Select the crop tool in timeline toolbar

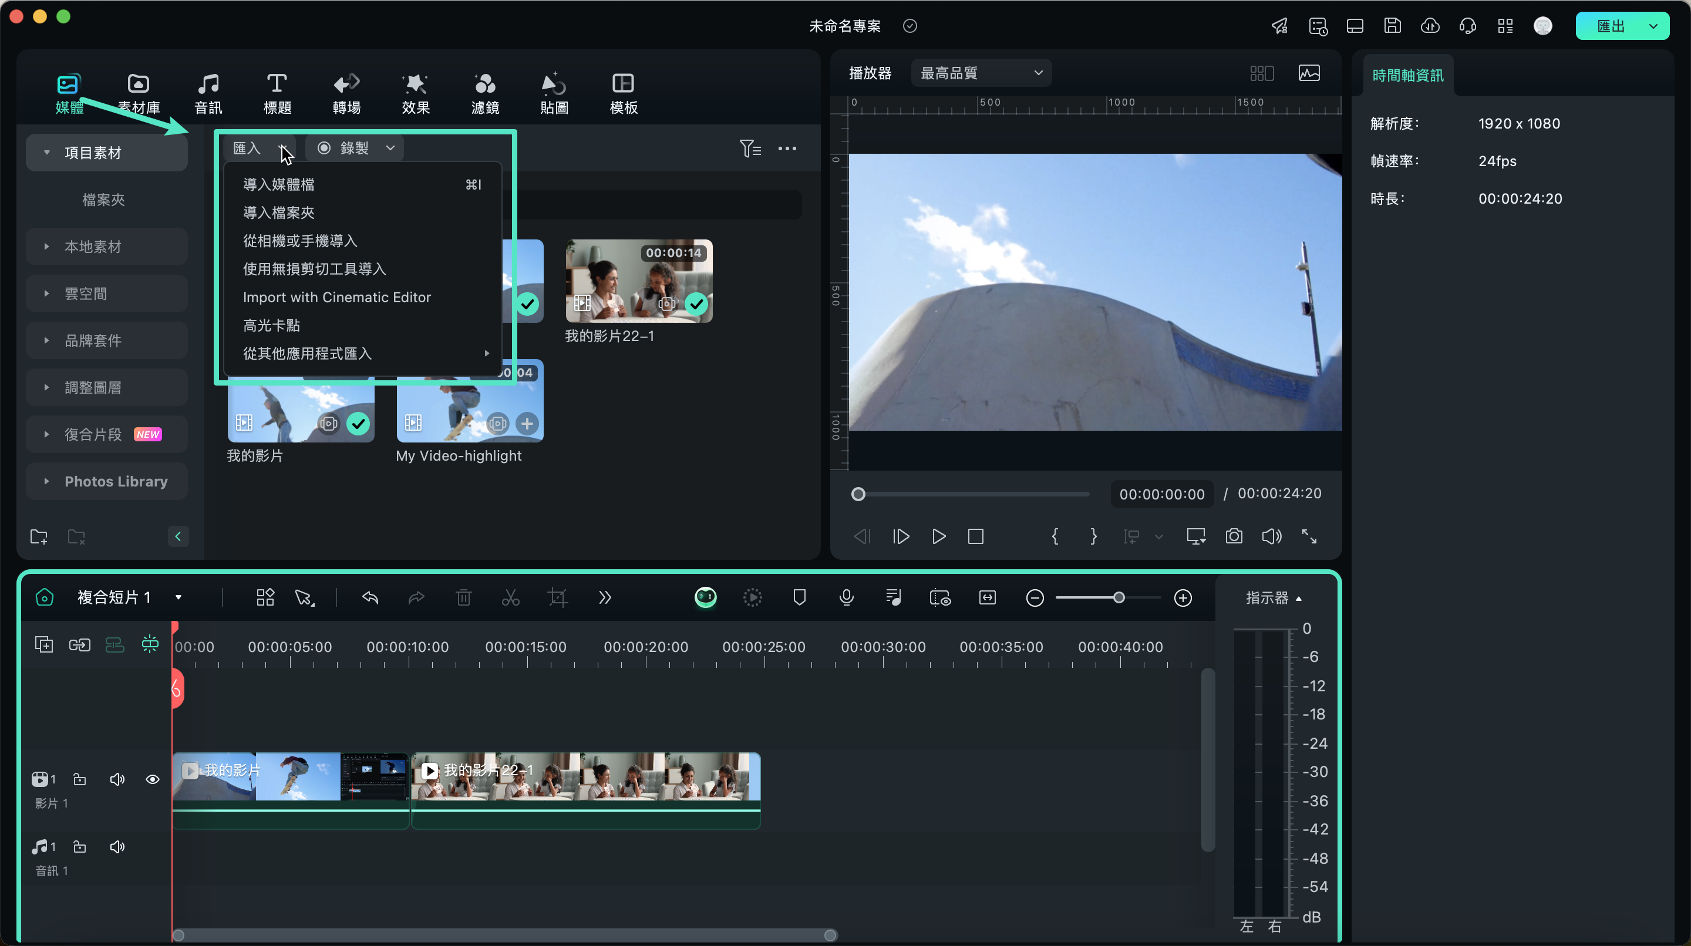coord(557,597)
